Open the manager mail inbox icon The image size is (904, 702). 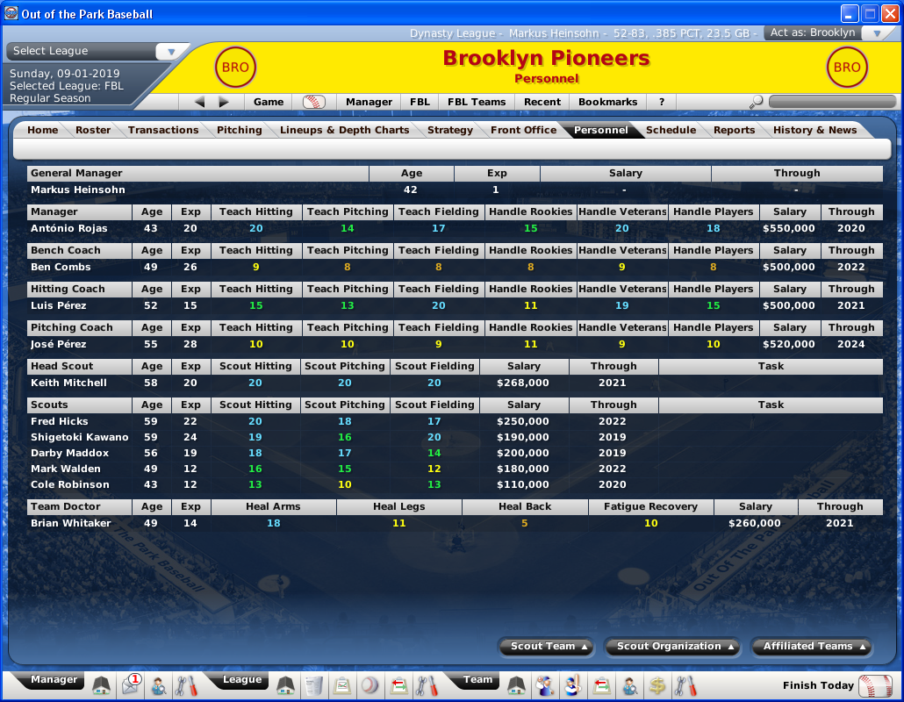(131, 685)
